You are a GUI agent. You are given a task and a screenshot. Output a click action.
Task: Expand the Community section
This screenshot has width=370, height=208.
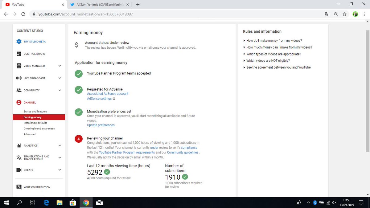pos(60,90)
